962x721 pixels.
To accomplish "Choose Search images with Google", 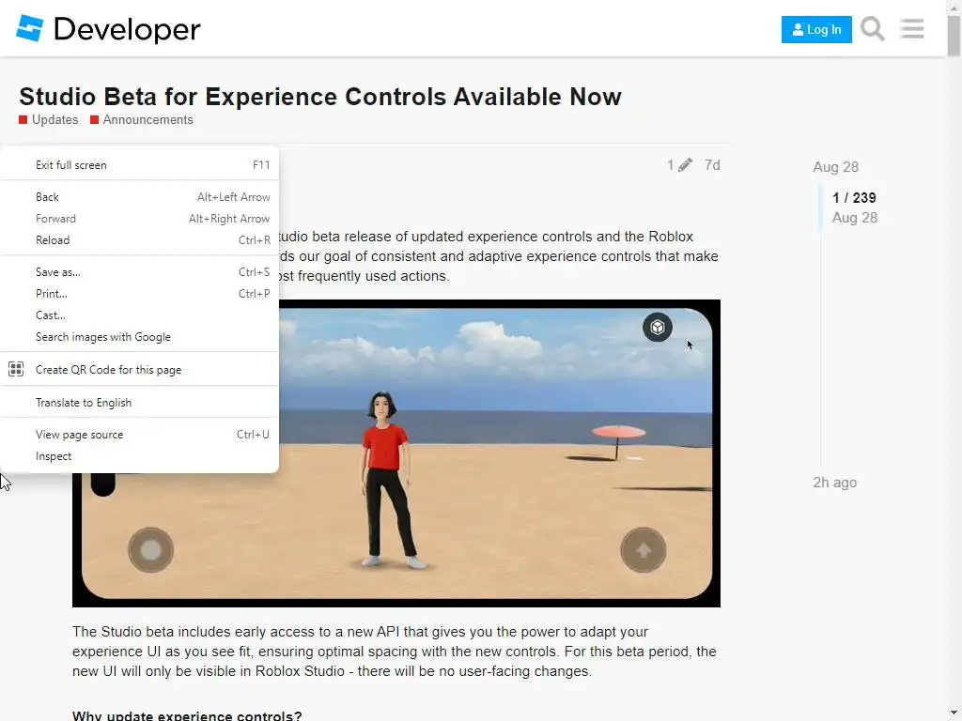I will tap(139, 337).
